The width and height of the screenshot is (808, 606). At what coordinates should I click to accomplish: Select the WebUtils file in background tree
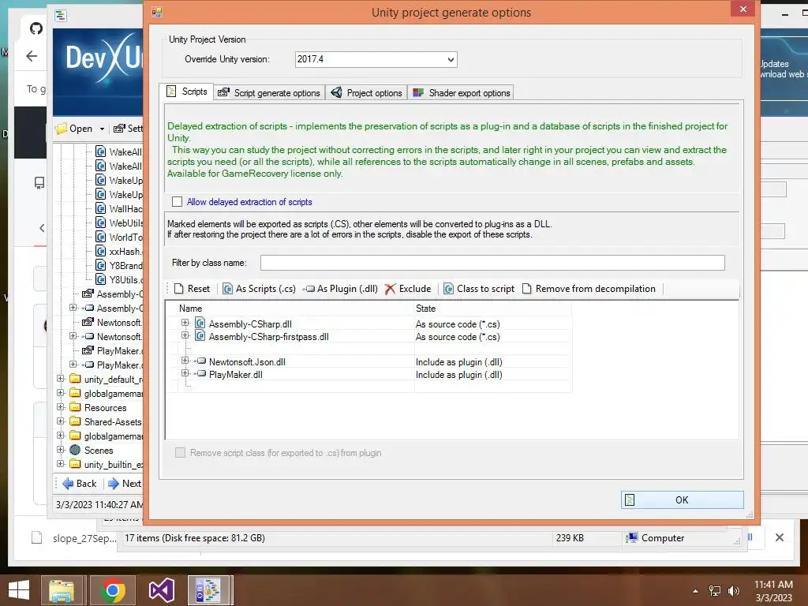[125, 223]
